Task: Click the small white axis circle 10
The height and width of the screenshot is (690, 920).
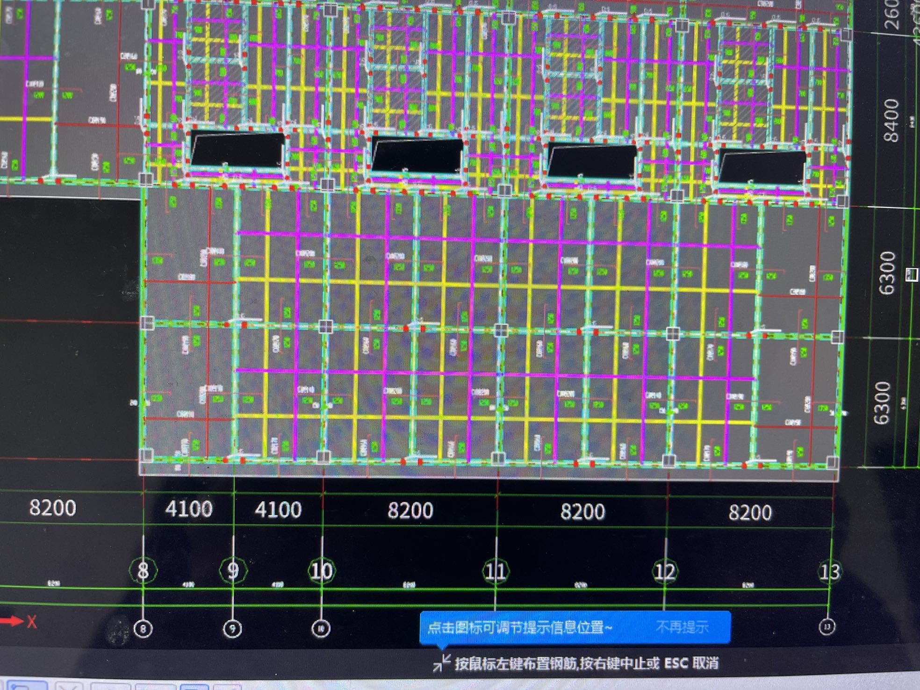Action: (321, 629)
